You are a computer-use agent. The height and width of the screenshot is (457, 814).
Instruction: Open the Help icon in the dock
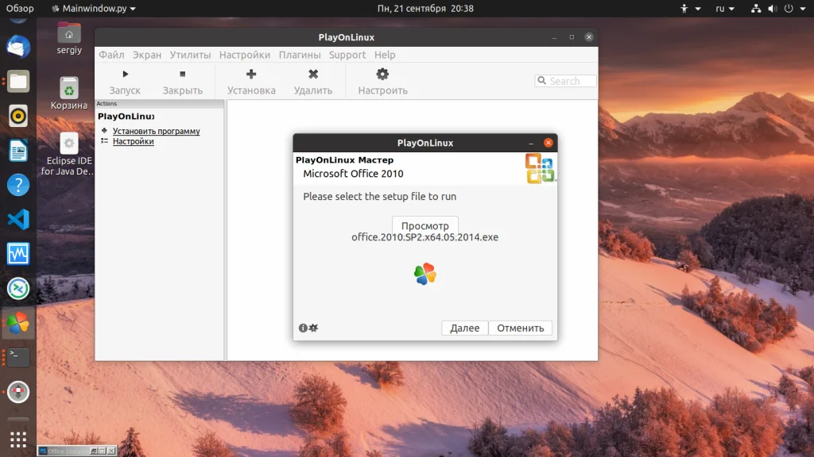[x=18, y=185]
